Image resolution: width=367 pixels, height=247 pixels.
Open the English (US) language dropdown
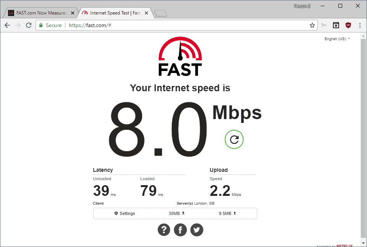click(x=337, y=39)
